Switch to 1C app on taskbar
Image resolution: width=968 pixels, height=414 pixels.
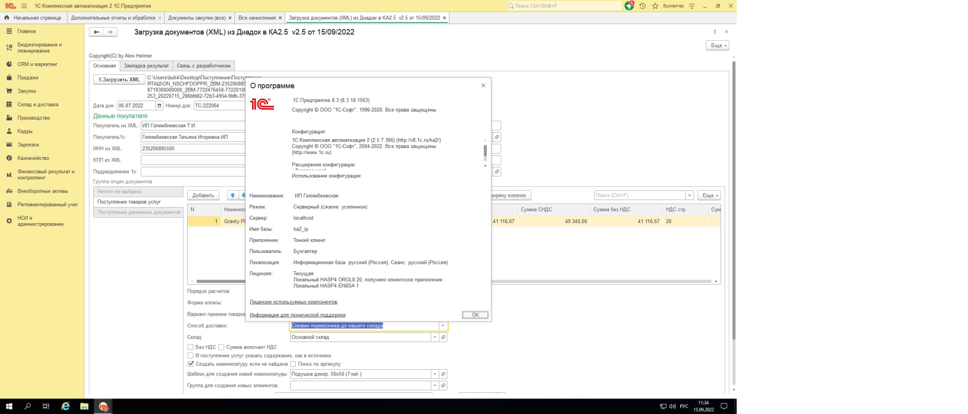tap(104, 407)
